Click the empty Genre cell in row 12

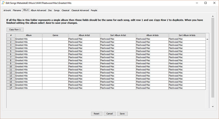click(x=55, y=73)
